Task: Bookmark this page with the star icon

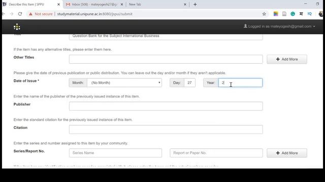Action: tap(264, 14)
